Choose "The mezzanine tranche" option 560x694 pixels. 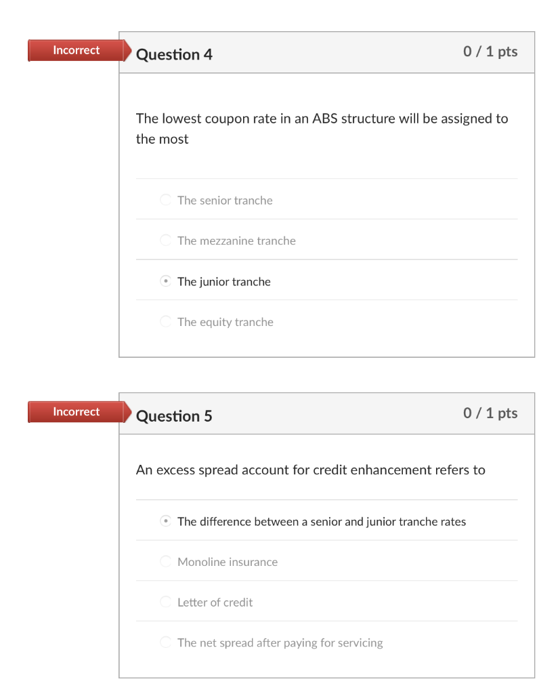click(x=166, y=240)
